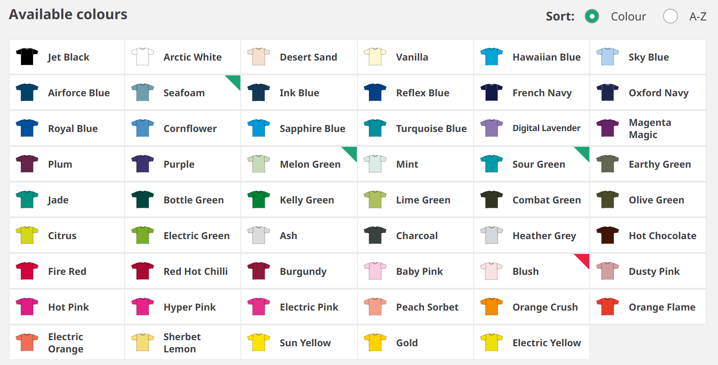Viewport: 718px width, 365px height.
Task: Choose the Hot Chocolate t-shirt icon
Action: point(608,236)
